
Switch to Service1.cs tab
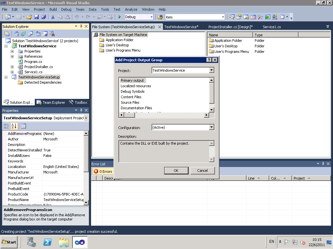tap(272, 27)
